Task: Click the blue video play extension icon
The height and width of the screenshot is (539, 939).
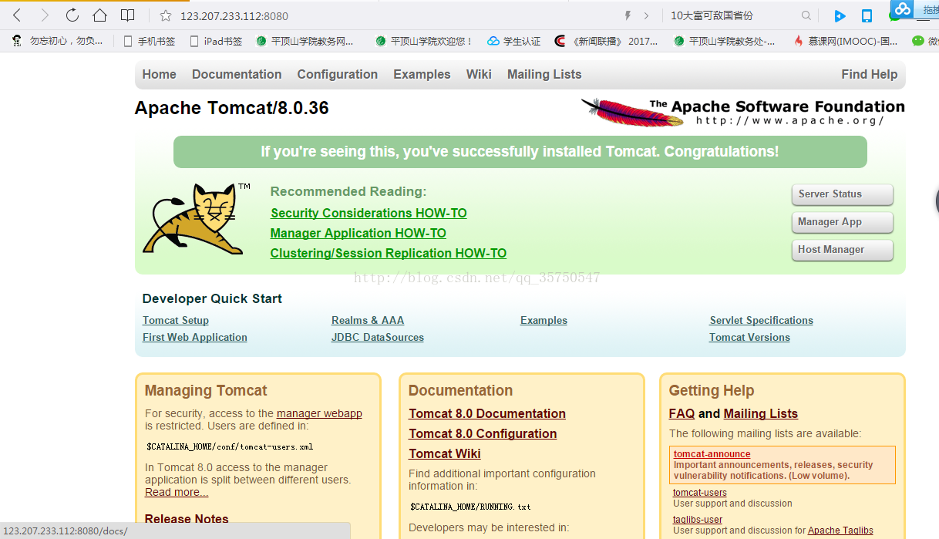Action: pos(840,15)
